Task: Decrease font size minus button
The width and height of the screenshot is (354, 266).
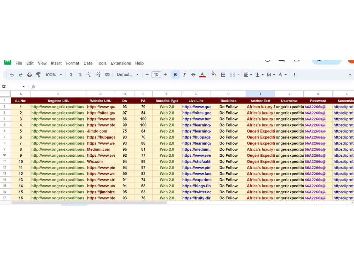Action: [147, 74]
